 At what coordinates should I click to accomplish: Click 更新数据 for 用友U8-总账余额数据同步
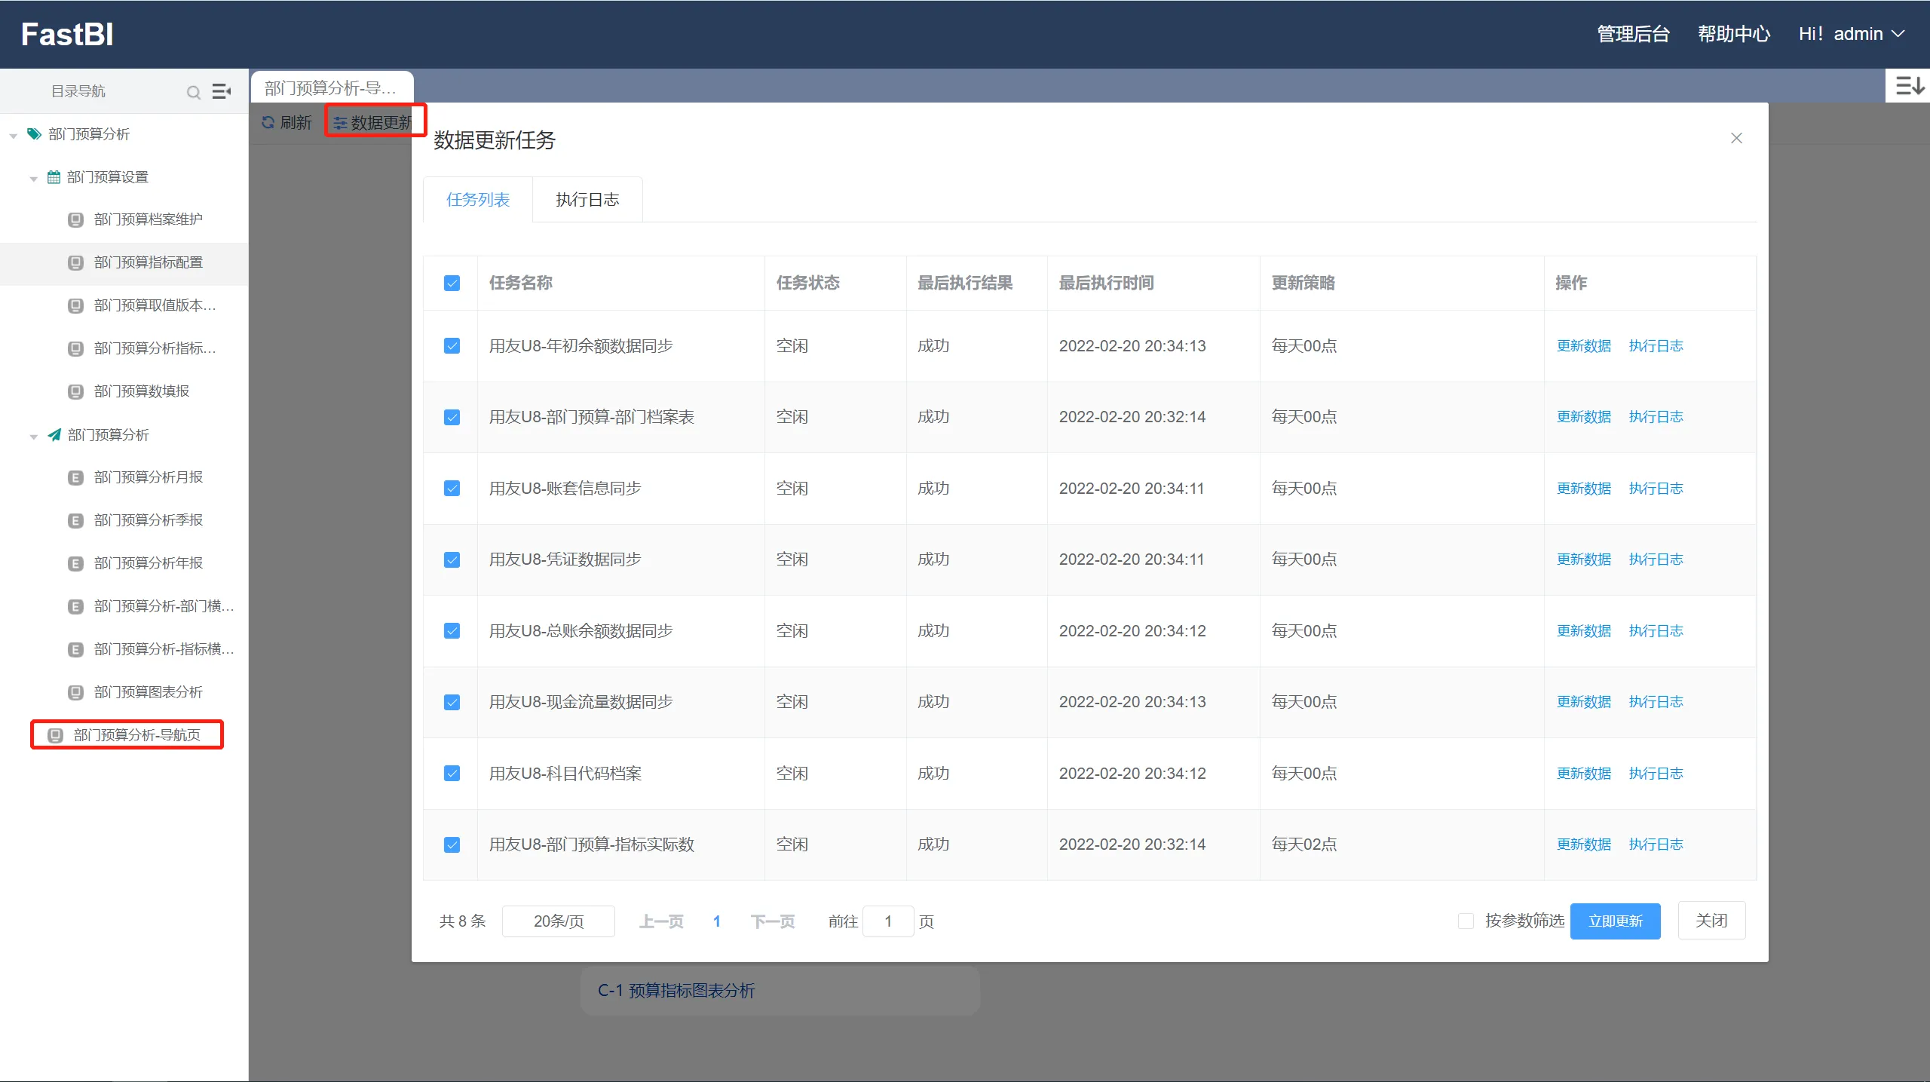click(x=1584, y=631)
